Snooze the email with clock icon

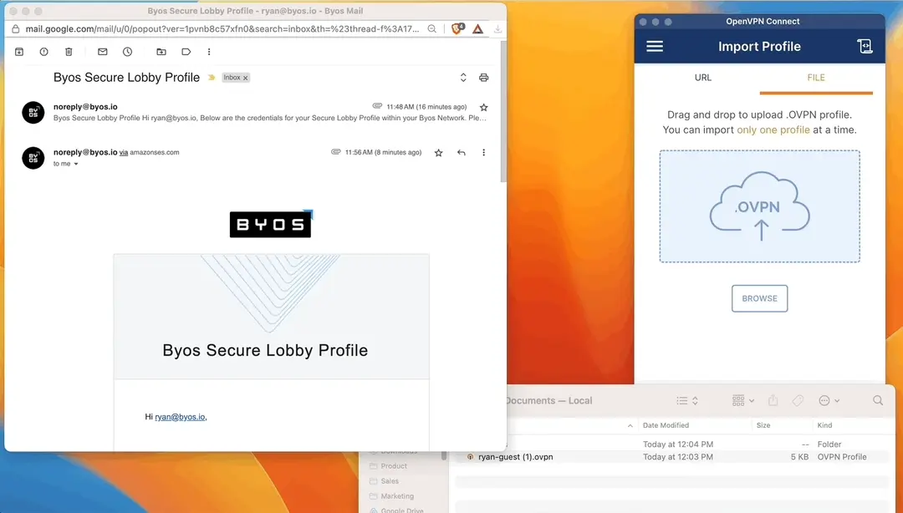click(x=127, y=52)
